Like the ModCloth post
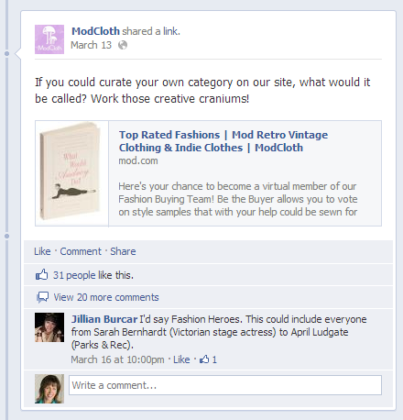This screenshot has height=420, width=403. tap(42, 251)
